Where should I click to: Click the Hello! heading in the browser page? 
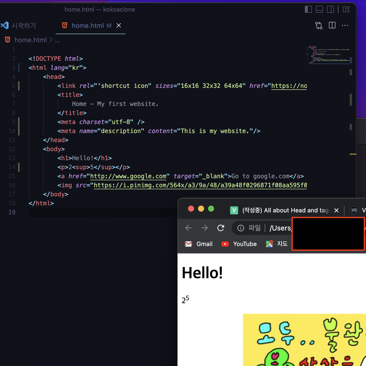202,273
